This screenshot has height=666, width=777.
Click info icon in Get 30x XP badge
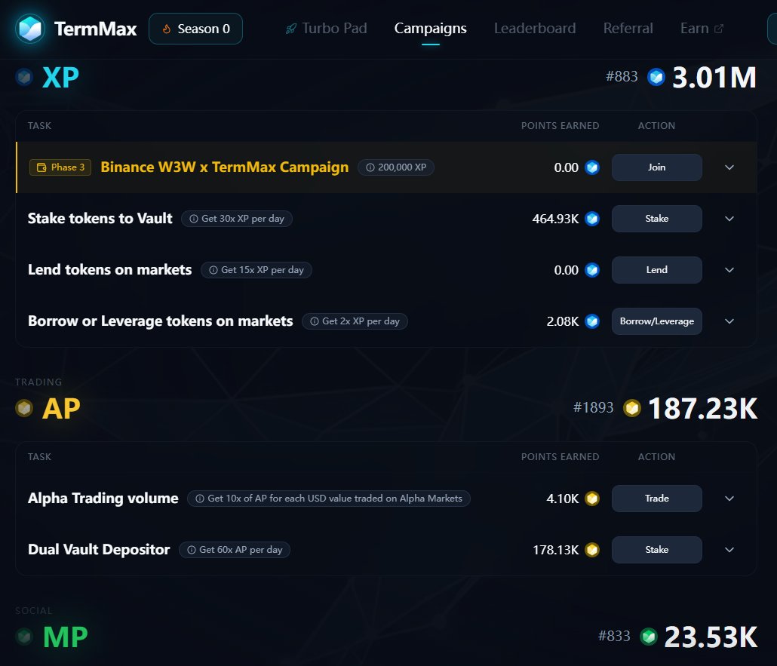194,219
